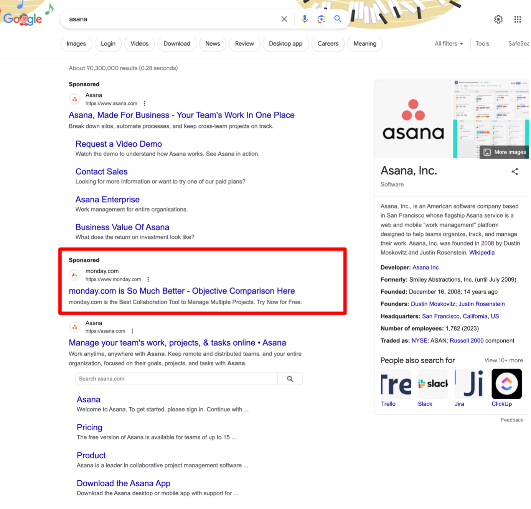Open the Contact Sales link
531x509 pixels.
pos(101,172)
